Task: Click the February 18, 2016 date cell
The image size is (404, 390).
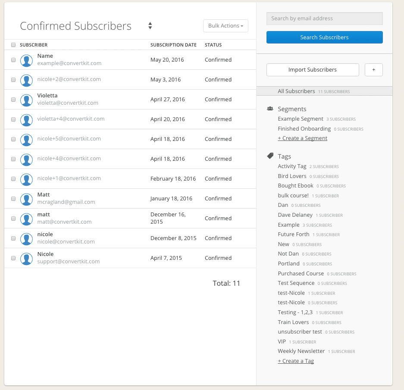Action: pos(173,179)
